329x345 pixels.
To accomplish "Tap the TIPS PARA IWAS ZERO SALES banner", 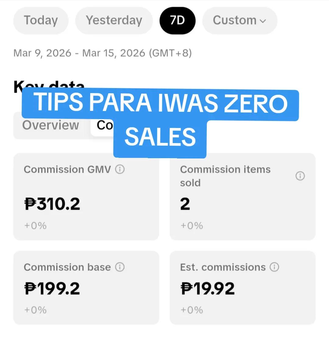I will point(160,123).
